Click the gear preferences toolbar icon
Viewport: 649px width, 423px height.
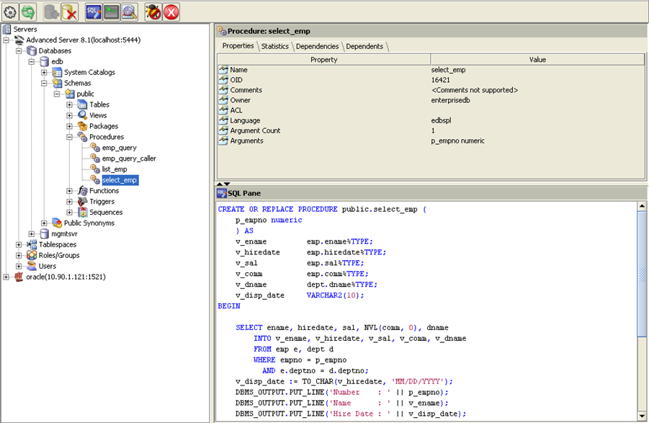pos(10,11)
